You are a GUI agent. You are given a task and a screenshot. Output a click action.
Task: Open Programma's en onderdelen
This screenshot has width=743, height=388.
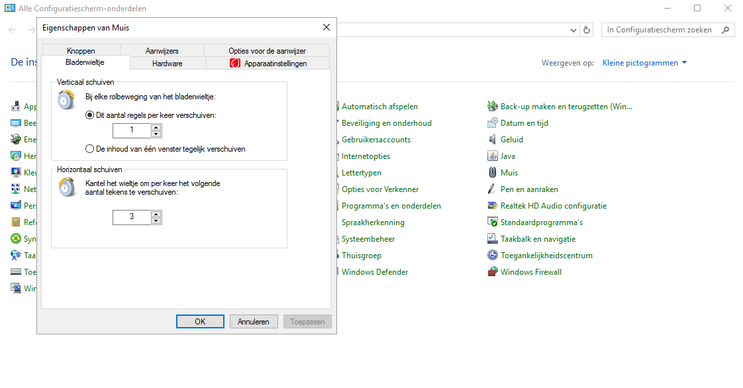(391, 206)
